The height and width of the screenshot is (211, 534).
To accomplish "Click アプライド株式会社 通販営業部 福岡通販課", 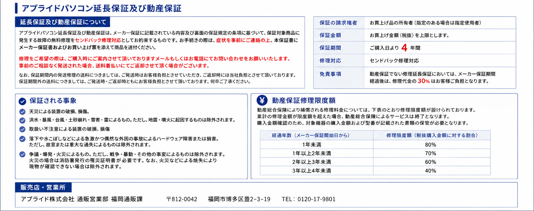I will [x=82, y=199].
